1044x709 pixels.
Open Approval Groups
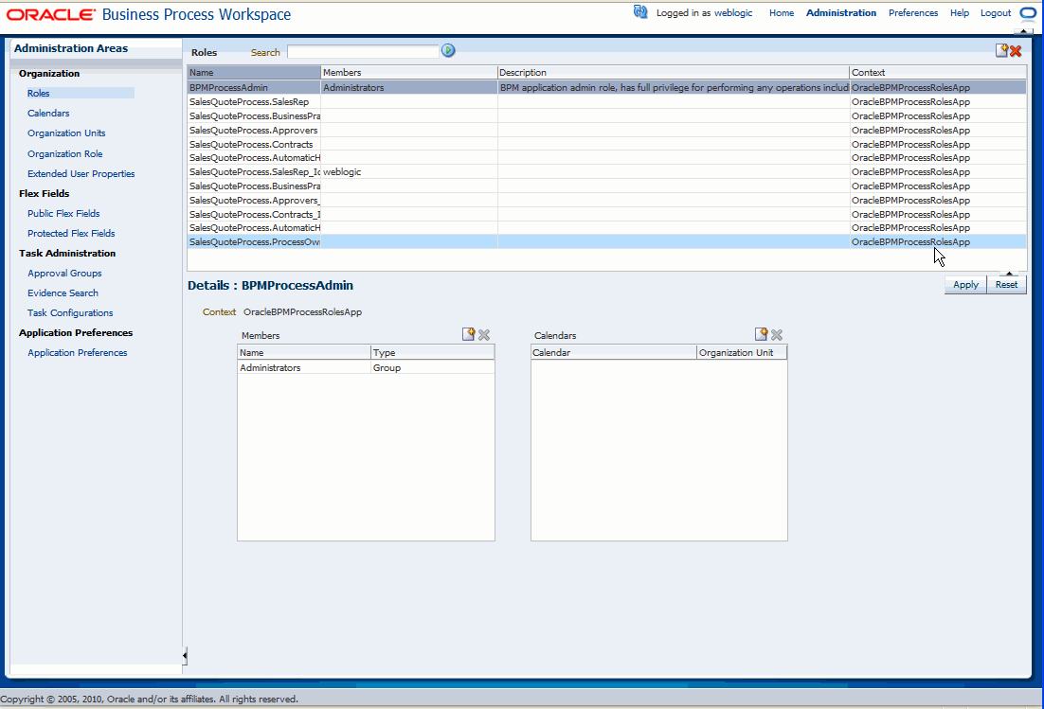pos(64,274)
